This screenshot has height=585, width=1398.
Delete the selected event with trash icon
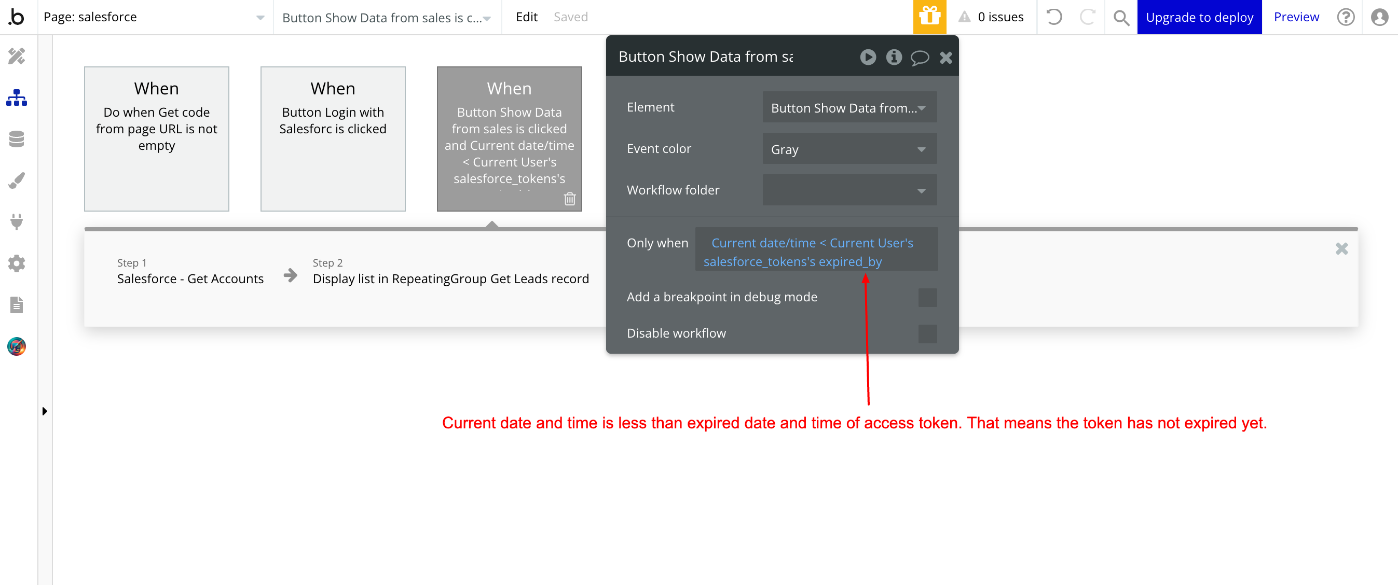pos(569,199)
